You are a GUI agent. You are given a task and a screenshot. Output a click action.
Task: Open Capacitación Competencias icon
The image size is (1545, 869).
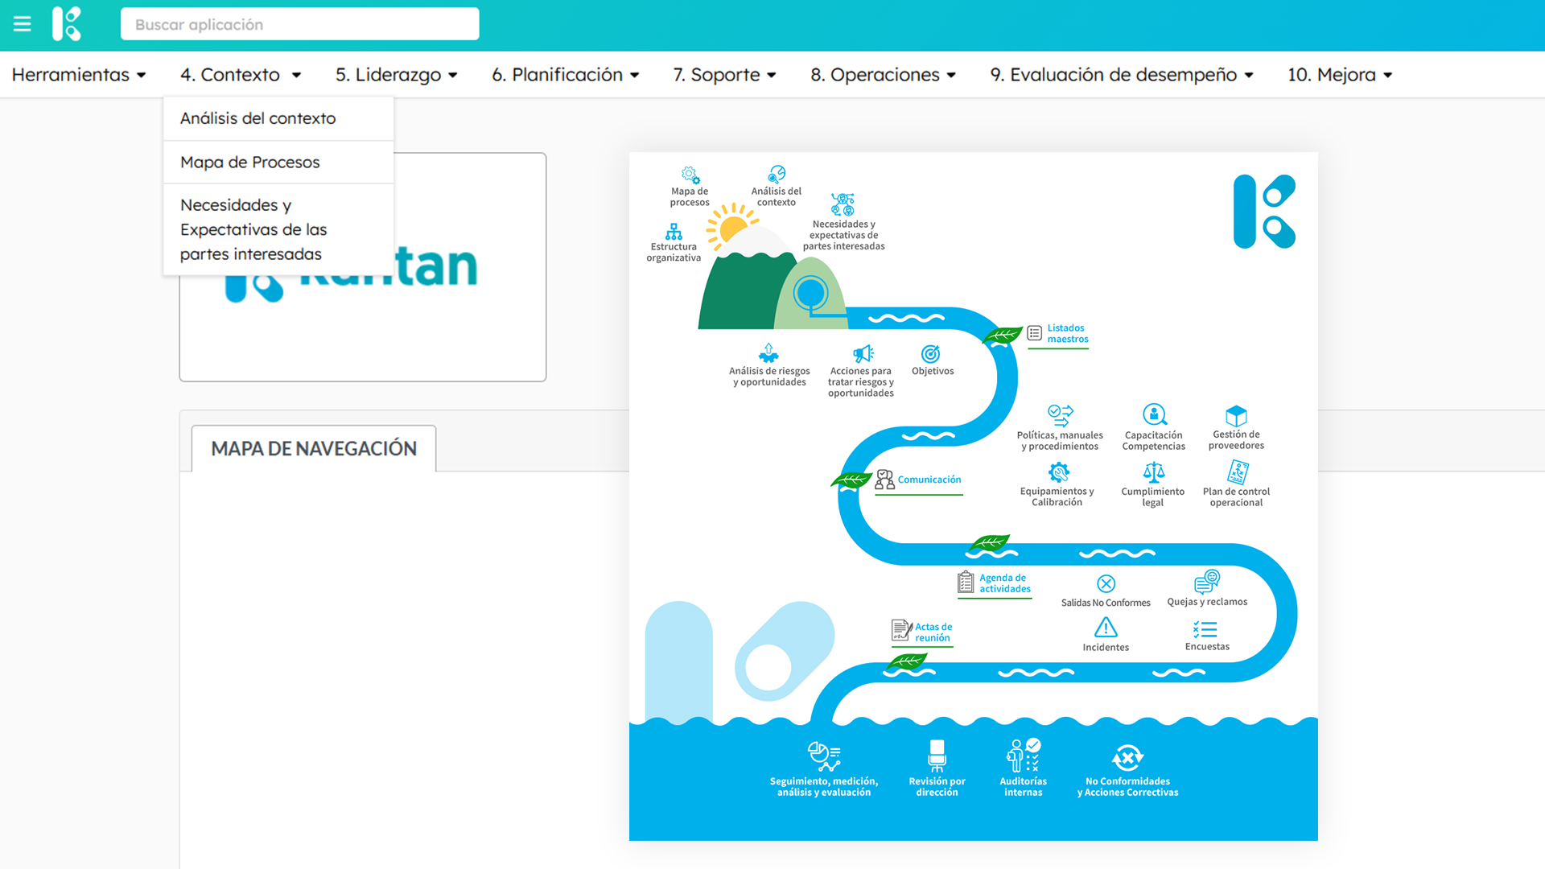(x=1155, y=415)
